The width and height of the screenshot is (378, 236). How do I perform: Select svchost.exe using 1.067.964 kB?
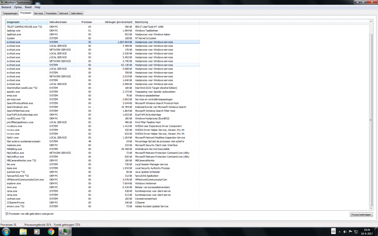point(102,42)
